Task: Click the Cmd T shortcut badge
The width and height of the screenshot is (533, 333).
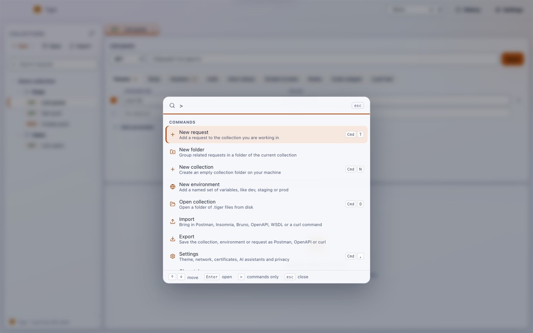Action: point(355,135)
